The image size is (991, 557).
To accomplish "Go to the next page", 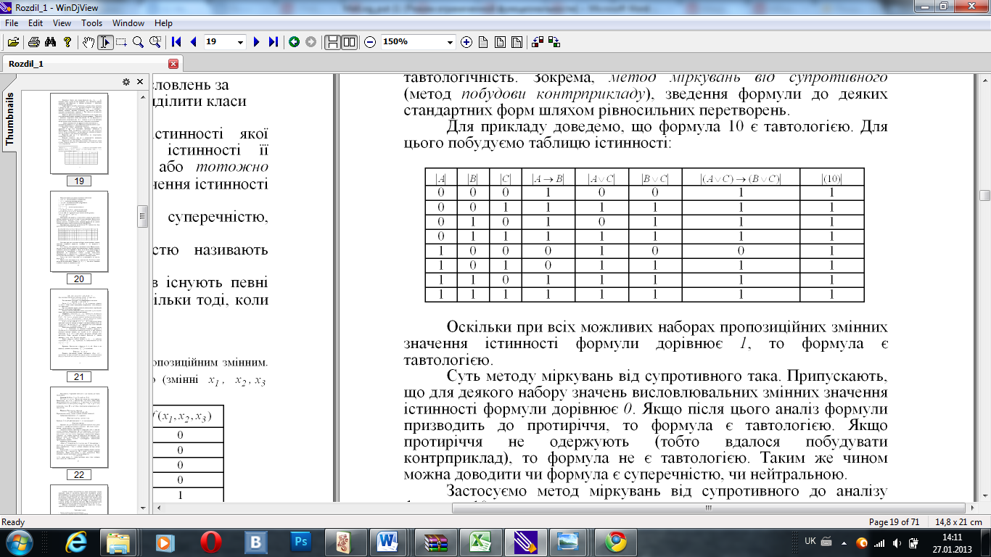I will (x=256, y=42).
